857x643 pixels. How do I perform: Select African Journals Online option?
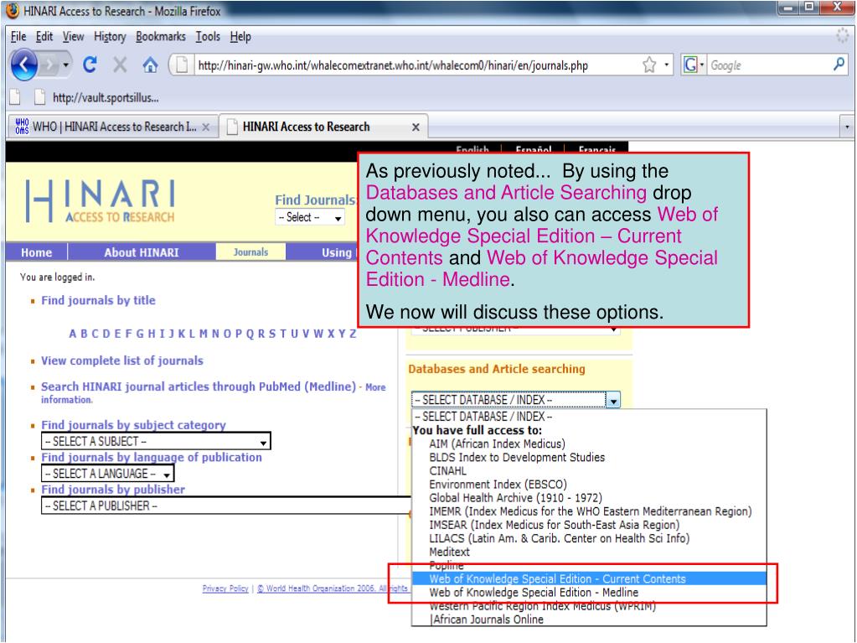tap(487, 620)
